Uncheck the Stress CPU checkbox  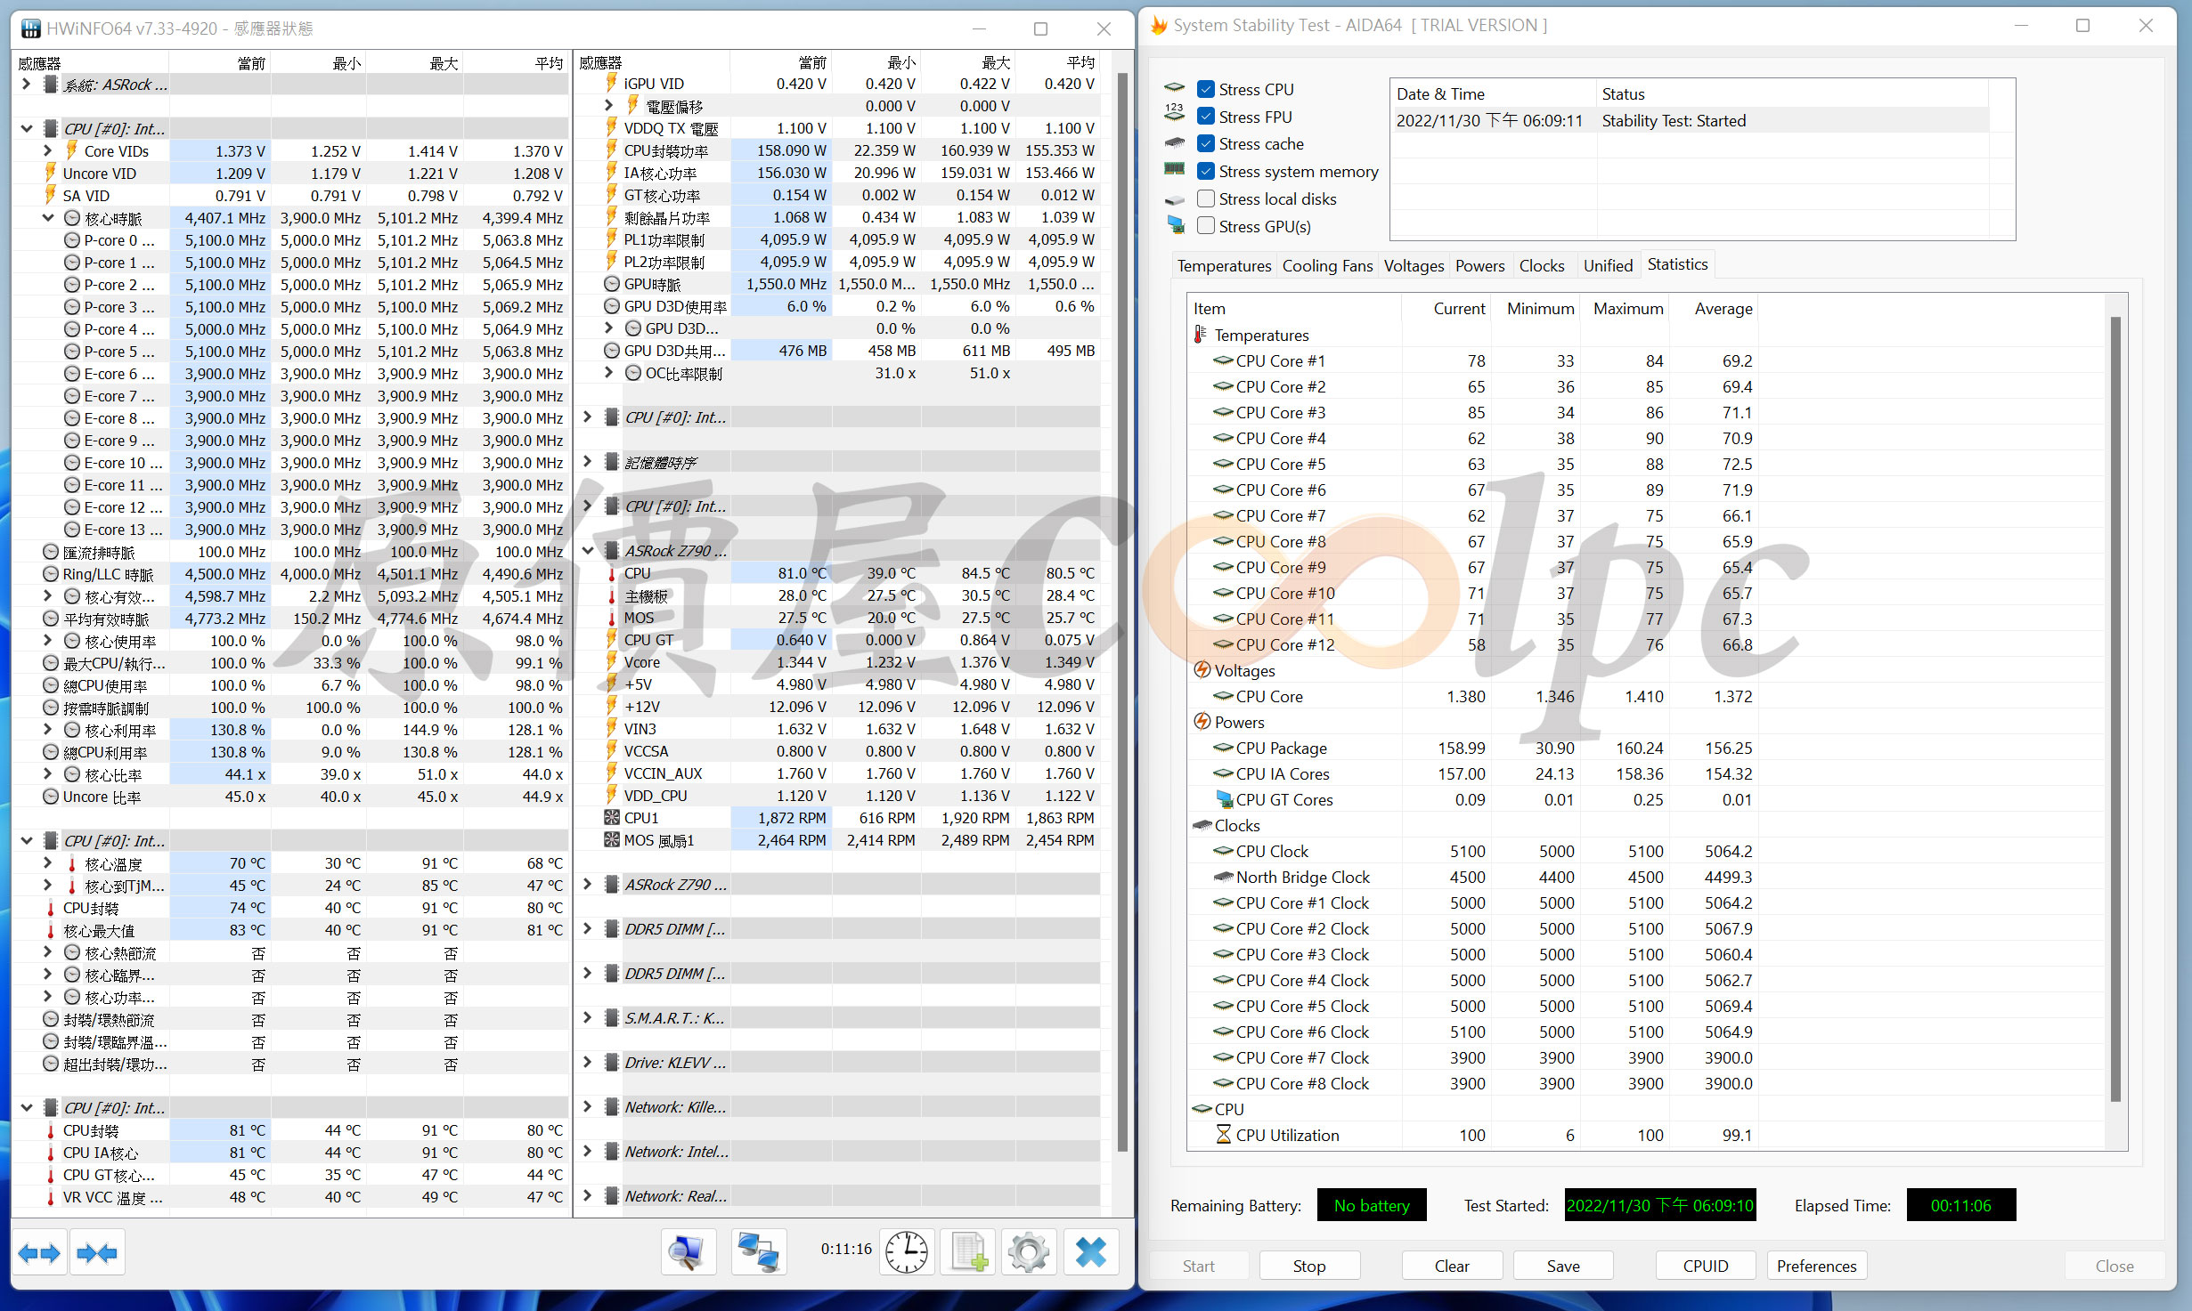click(x=1206, y=89)
